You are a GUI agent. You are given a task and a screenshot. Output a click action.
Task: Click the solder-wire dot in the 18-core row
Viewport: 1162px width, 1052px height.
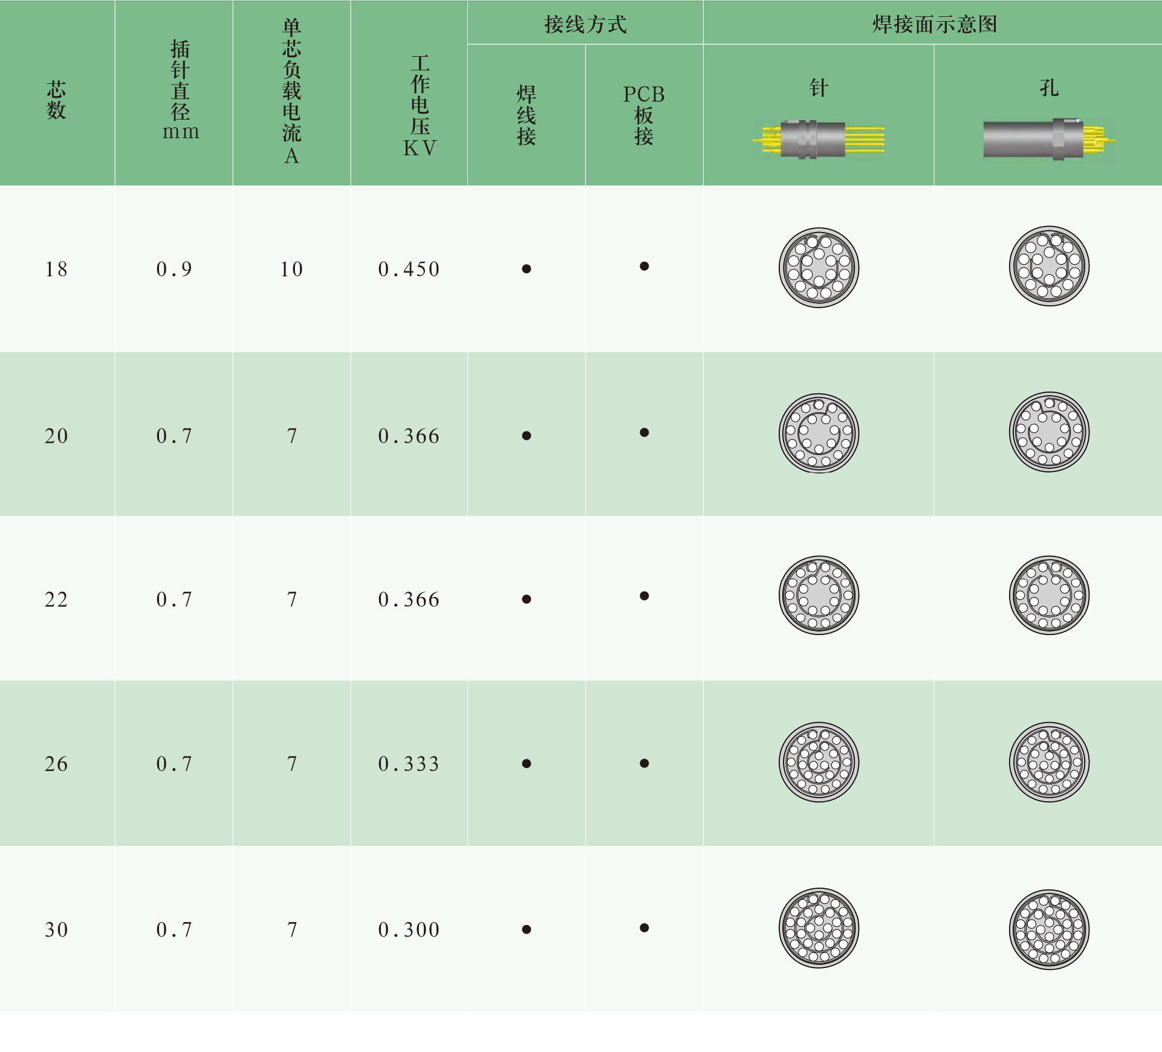[527, 269]
